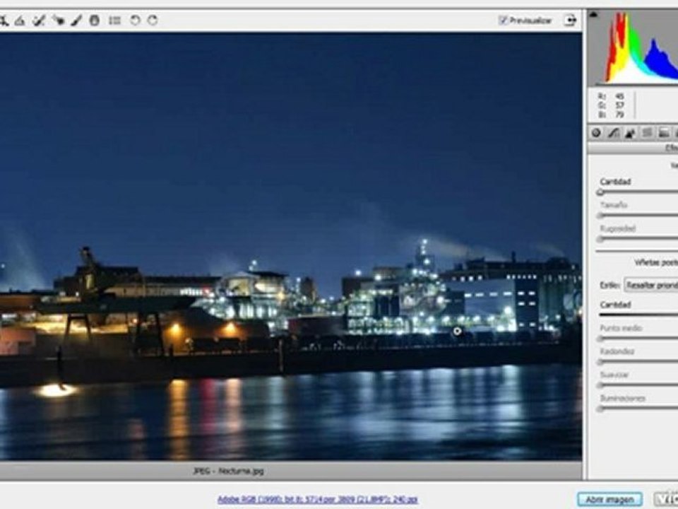Screen dimensions: 678x509
Task: Open the Camera Raw preferences dialog icon
Action: click(114, 21)
